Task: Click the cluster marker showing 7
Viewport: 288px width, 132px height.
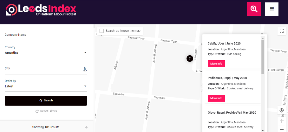Action: coord(190,58)
